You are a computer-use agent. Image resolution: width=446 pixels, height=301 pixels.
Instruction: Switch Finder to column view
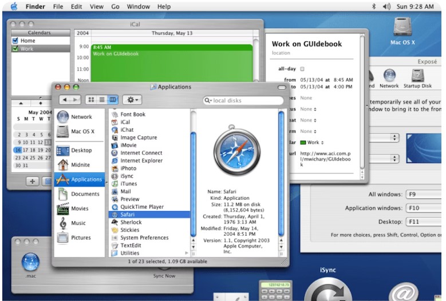click(113, 100)
